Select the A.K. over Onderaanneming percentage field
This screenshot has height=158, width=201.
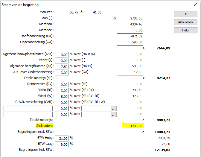(x=62, y=73)
